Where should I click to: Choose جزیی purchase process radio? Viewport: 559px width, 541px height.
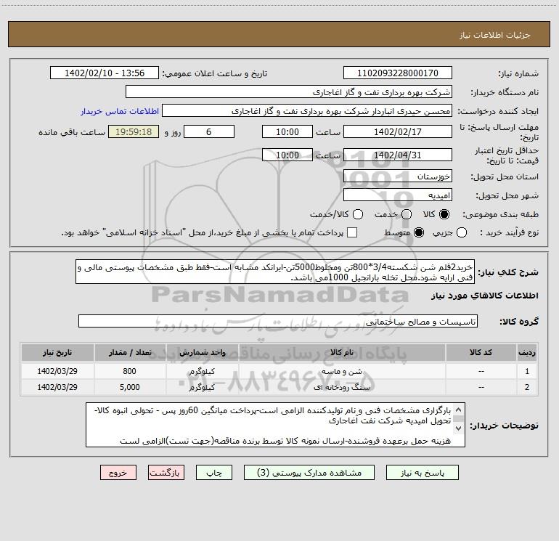462,232
